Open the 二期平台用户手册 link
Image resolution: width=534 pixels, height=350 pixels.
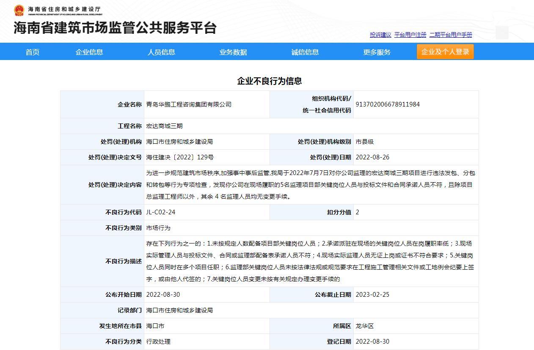tap(451, 35)
